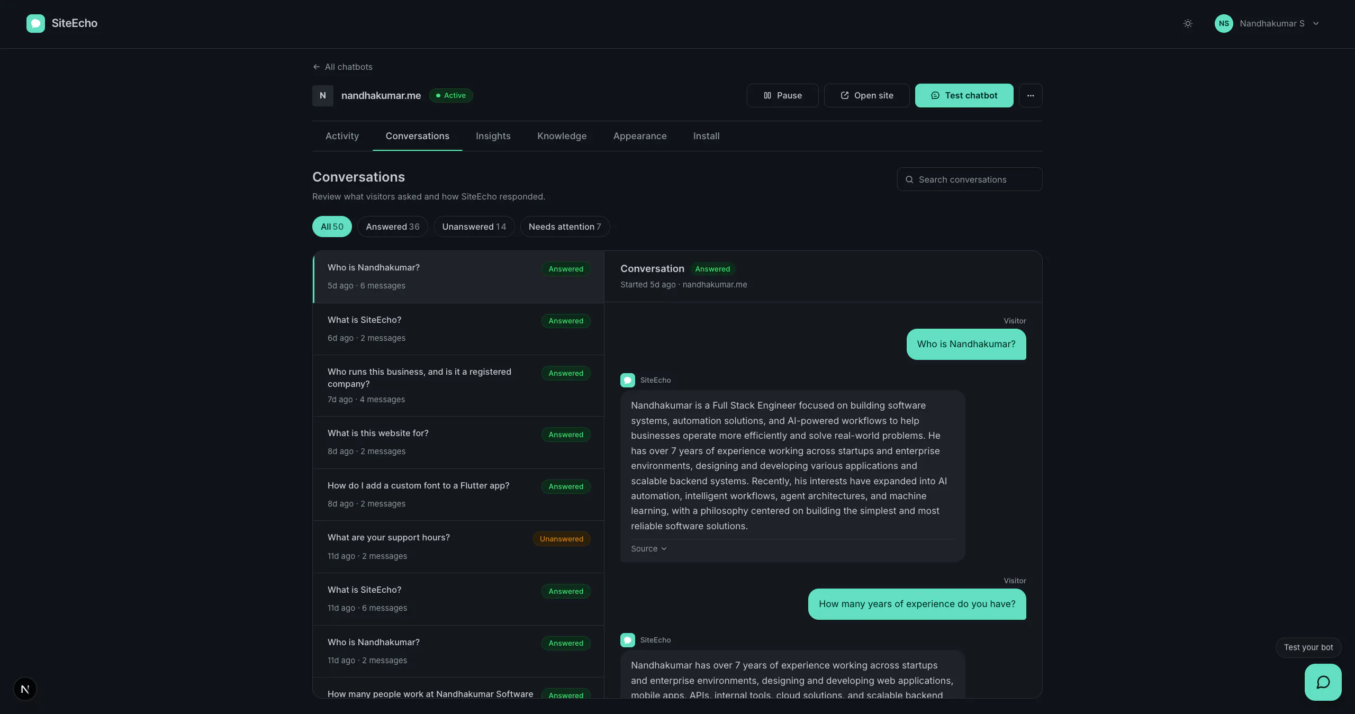Click the Answered badge in conversation header
Screen dimensions: 1355x714
712,269
